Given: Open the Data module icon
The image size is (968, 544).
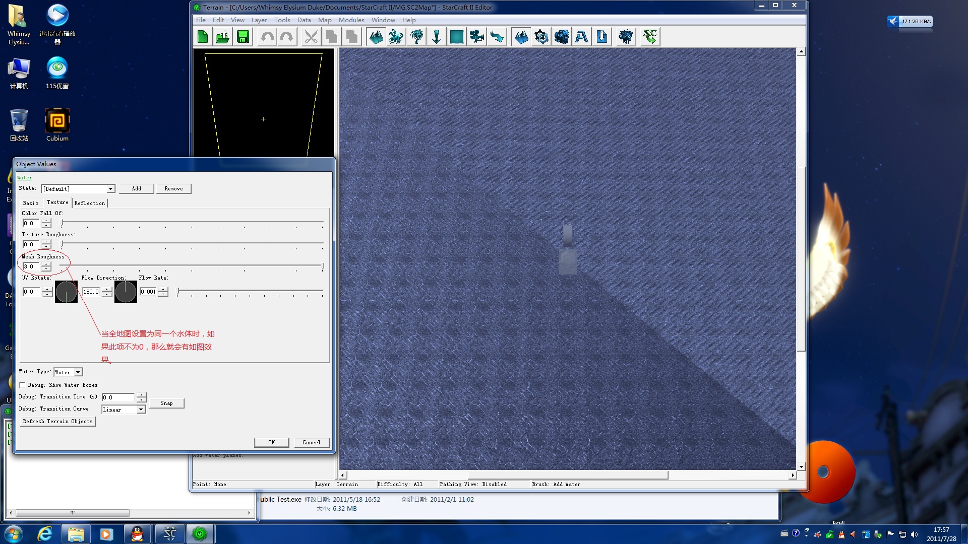Looking at the screenshot, I should tap(562, 37).
